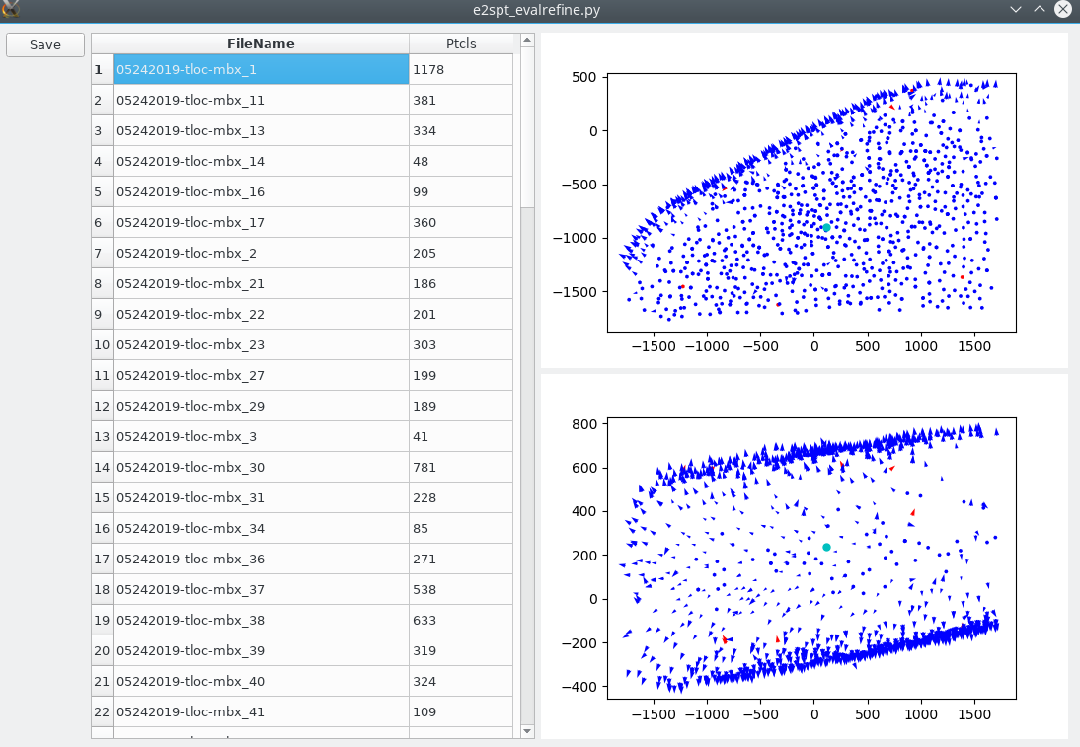Minimize window using title bar chevron
The width and height of the screenshot is (1080, 747).
tap(1016, 9)
